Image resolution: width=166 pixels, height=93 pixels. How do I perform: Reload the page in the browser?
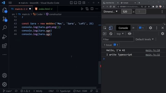tap(110, 6)
